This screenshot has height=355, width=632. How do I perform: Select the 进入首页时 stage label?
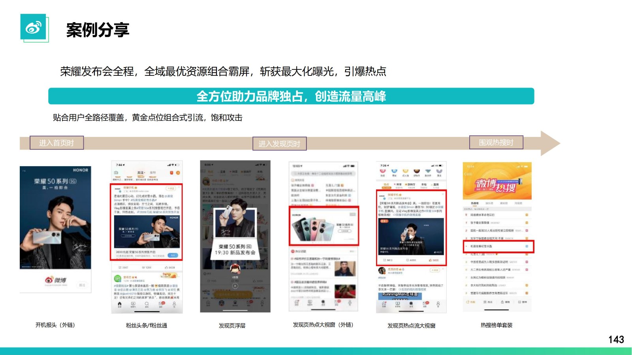tap(56, 143)
